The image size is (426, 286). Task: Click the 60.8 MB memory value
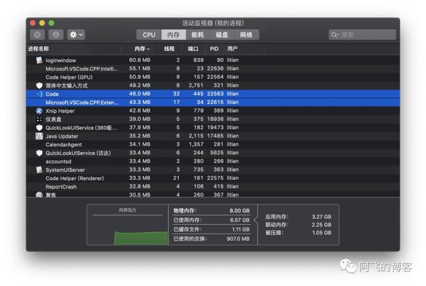point(140,60)
